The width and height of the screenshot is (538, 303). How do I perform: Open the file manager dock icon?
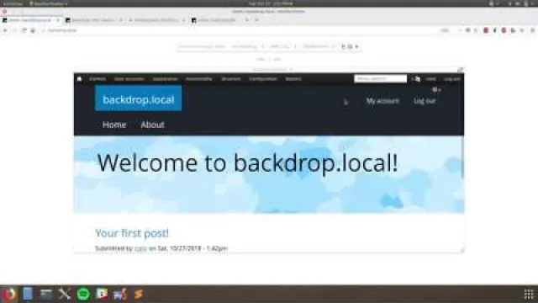pyautogui.click(x=28, y=294)
